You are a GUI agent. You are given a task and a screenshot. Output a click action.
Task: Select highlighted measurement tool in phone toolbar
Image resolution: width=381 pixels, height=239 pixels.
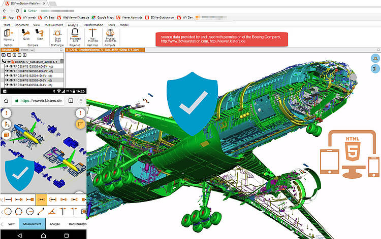41,200
